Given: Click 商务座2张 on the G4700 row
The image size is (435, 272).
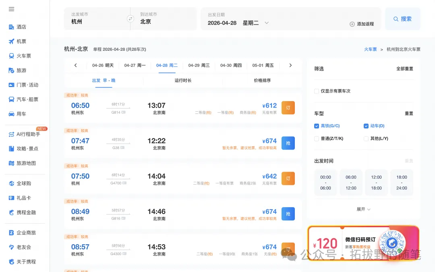Looking at the screenshot, I should pos(248,183).
